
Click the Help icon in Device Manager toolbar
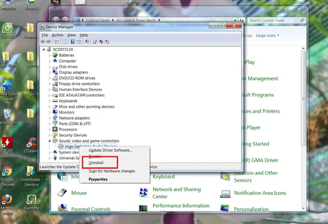(x=73, y=42)
